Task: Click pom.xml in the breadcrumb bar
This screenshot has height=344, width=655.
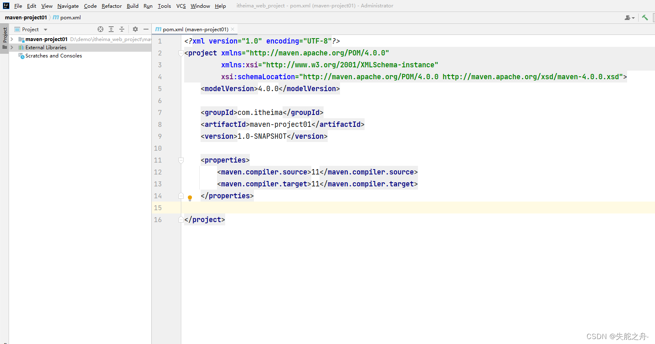Action: pos(67,17)
